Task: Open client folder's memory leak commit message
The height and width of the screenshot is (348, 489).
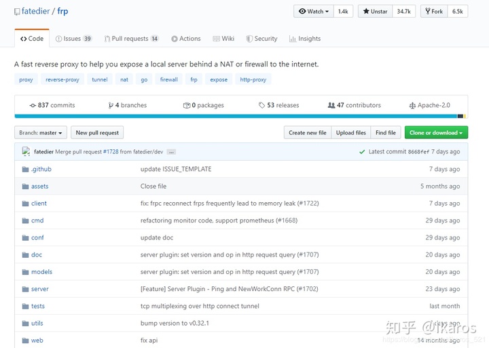Action: pos(230,204)
